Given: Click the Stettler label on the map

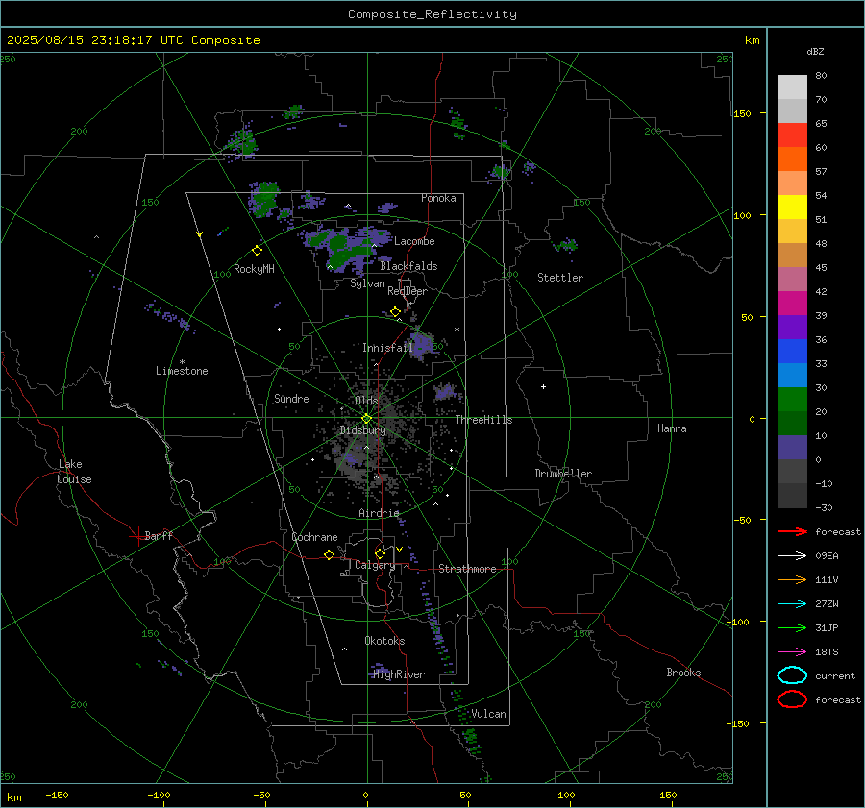Looking at the screenshot, I should (560, 278).
